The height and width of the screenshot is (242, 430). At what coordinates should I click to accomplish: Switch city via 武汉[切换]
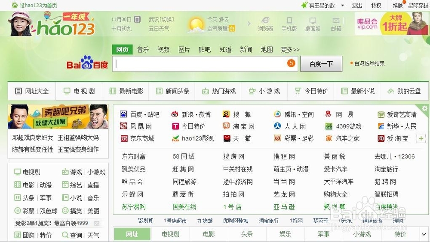point(161,19)
